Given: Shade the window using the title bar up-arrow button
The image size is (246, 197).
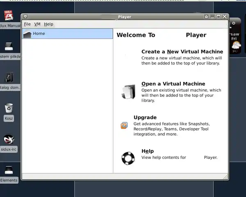Looking at the screenshot, I should [207, 17].
